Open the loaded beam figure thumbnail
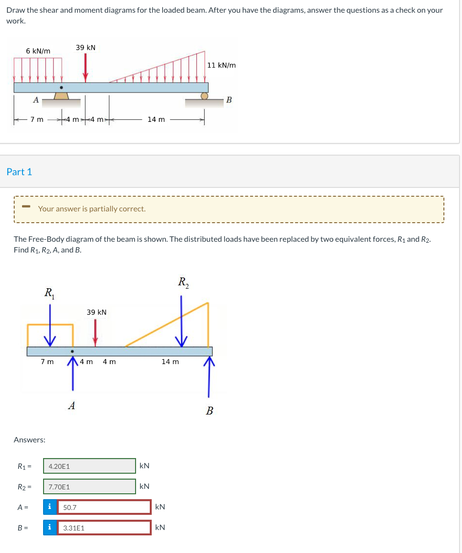Image resolution: width=462 pixels, height=553 pixels. (123, 85)
